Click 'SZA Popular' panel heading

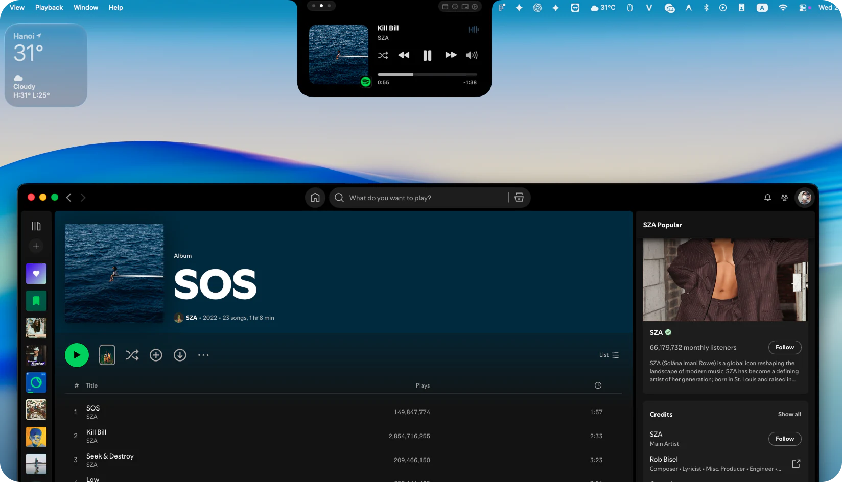point(662,225)
